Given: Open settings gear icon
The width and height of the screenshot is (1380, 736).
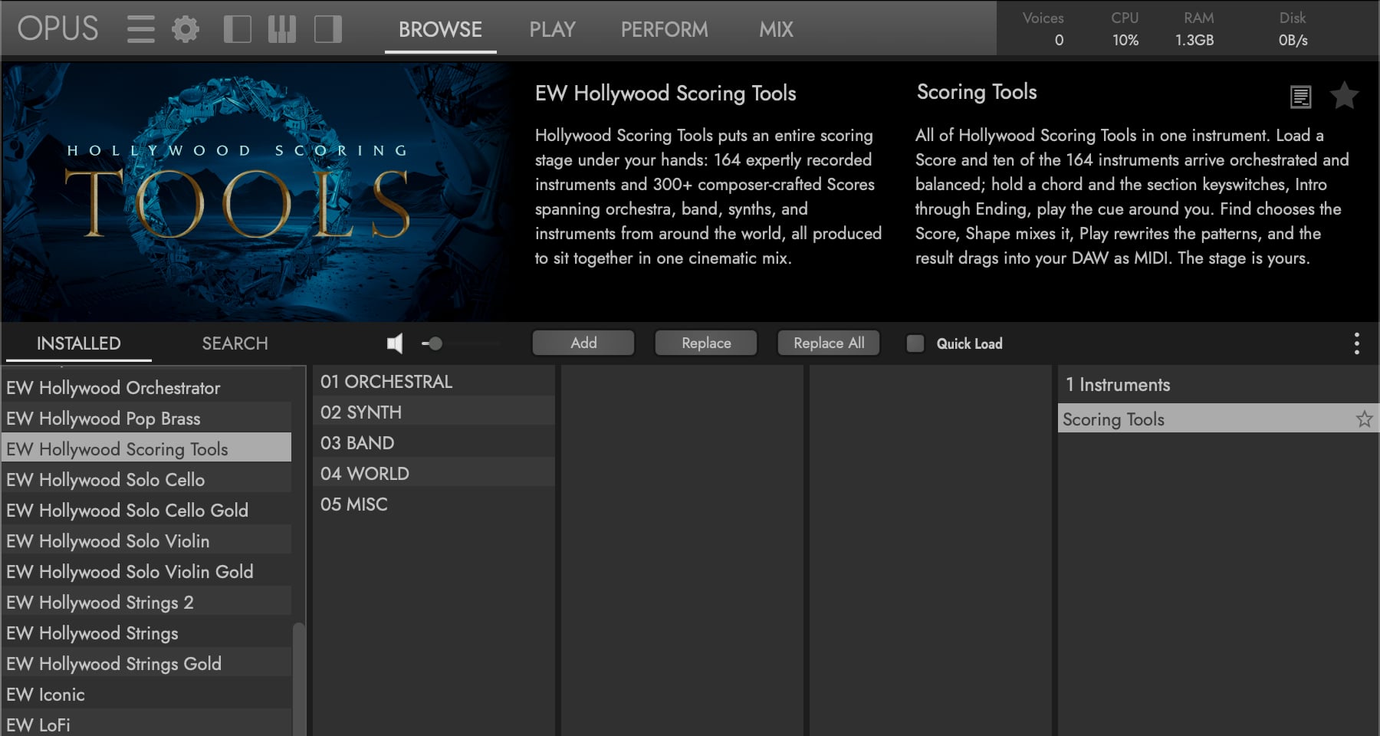Looking at the screenshot, I should [x=186, y=29].
